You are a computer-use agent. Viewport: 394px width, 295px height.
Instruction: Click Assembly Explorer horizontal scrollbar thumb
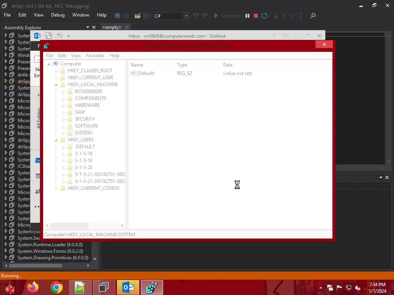click(36, 265)
